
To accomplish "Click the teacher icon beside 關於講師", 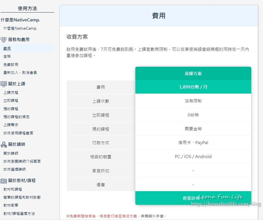I will [4, 144].
